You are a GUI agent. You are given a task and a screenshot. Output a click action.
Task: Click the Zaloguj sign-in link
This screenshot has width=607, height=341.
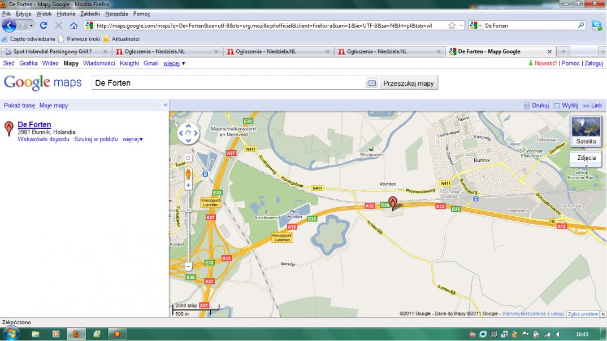pyautogui.click(x=594, y=63)
